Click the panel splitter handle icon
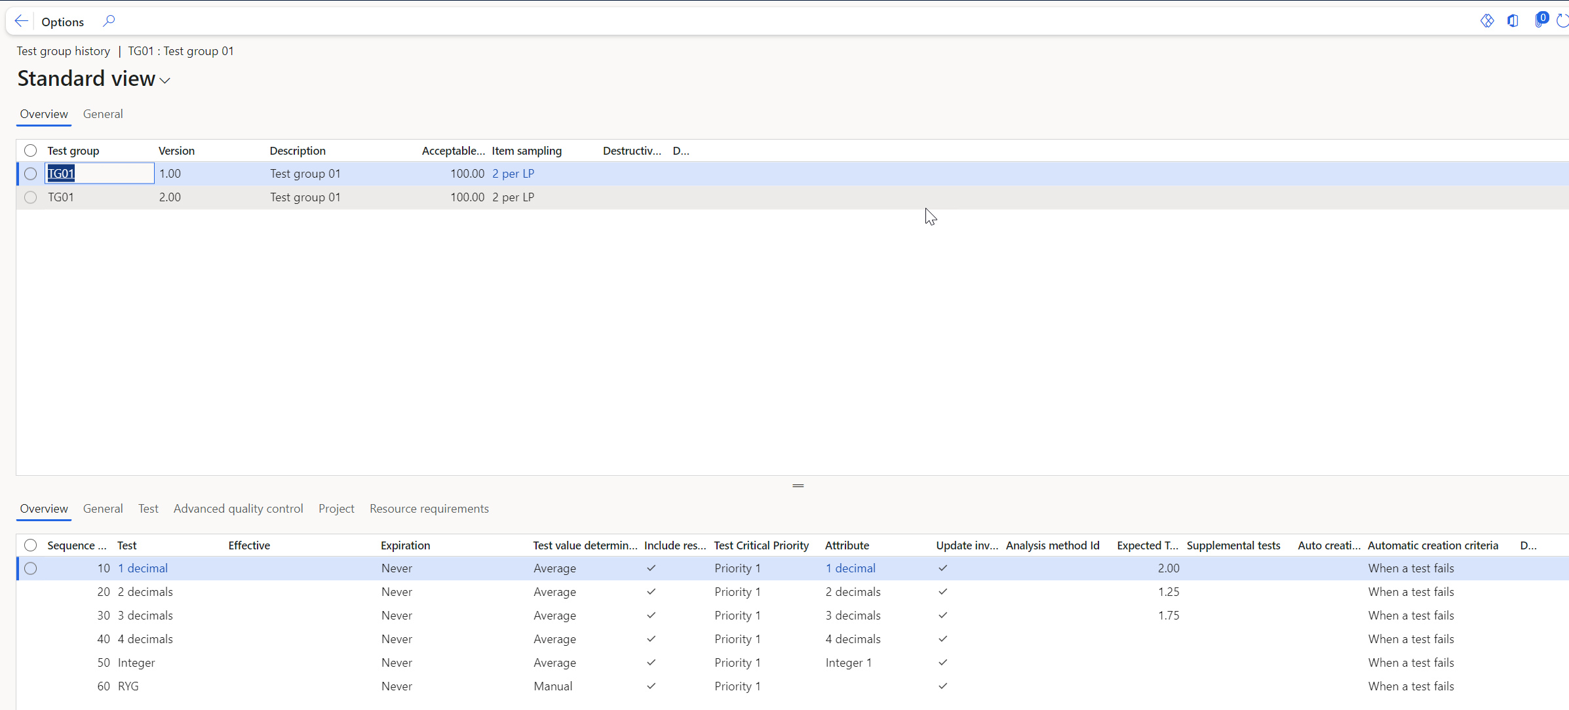 [798, 486]
